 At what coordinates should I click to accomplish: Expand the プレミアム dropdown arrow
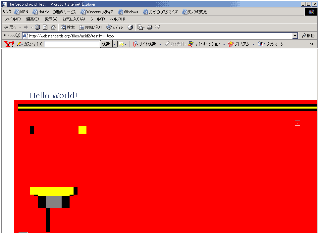click(253, 44)
